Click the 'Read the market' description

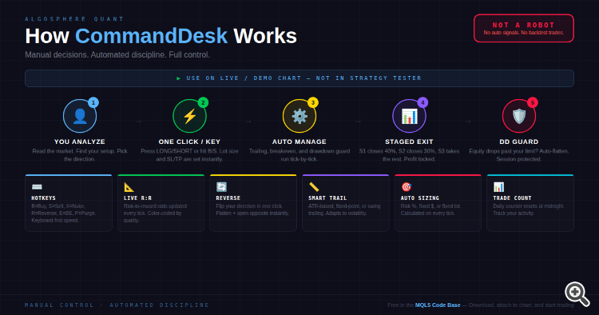(x=80, y=155)
